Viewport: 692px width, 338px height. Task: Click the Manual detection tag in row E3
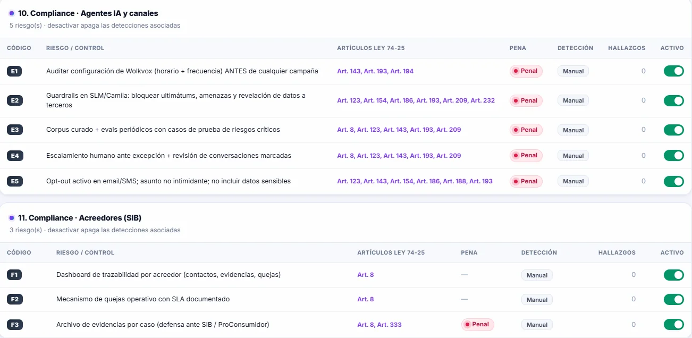[573, 130]
